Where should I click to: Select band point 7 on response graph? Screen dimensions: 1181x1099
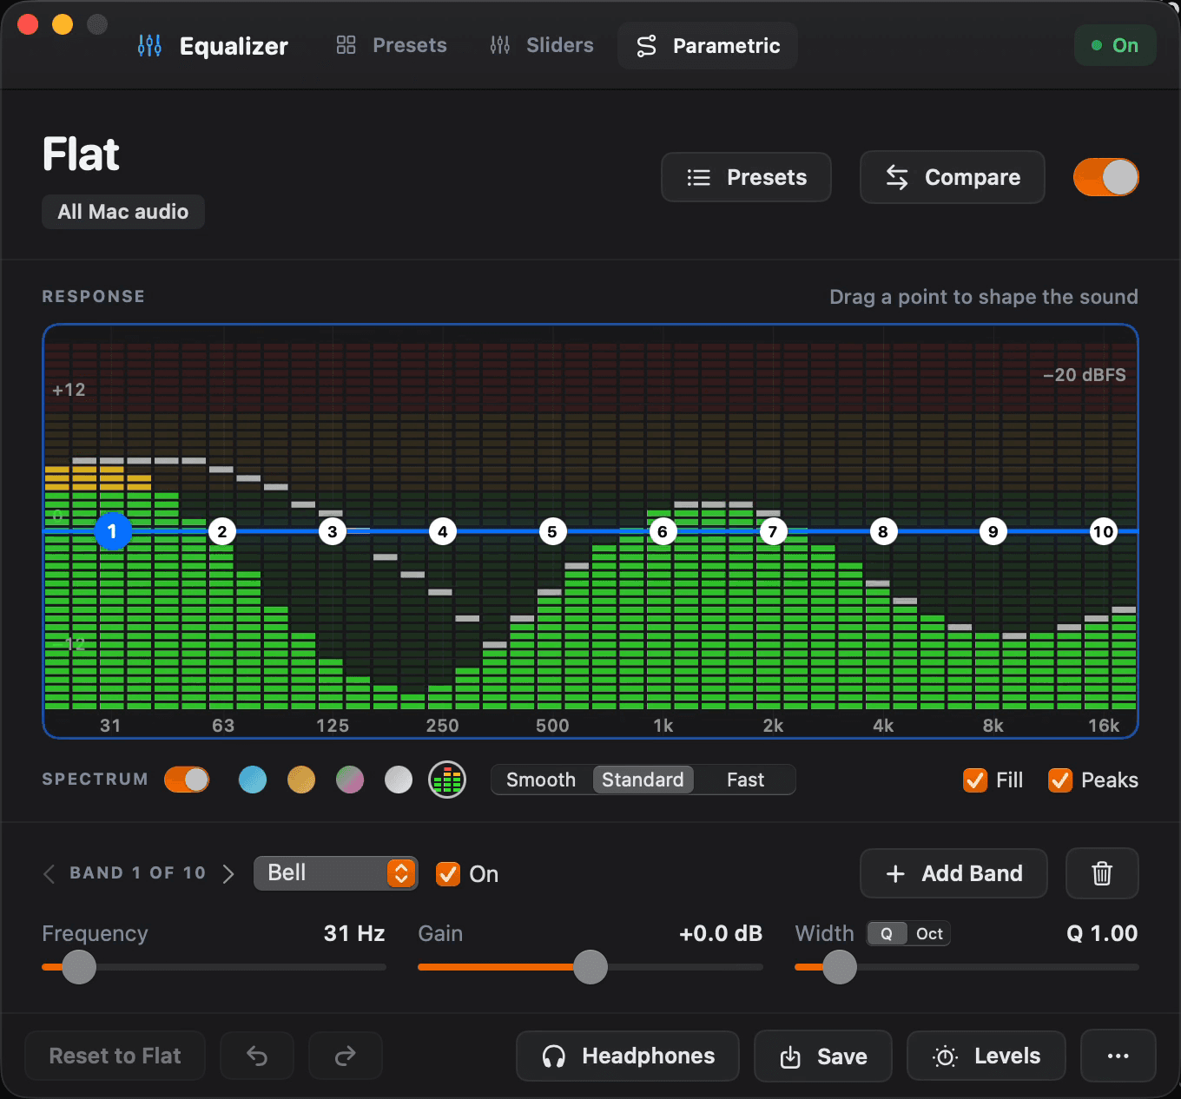[x=773, y=531]
